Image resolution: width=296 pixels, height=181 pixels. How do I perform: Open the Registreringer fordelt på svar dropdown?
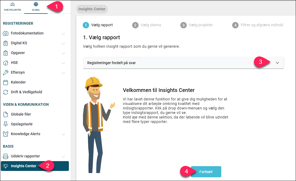click(183, 63)
